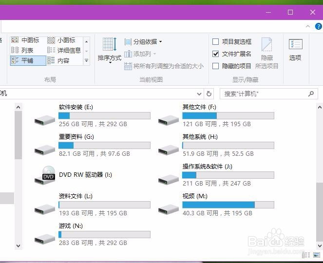Enable 项目复选框 item checkboxes
Image resolution: width=323 pixels, height=263 pixels.
pyautogui.click(x=215, y=42)
